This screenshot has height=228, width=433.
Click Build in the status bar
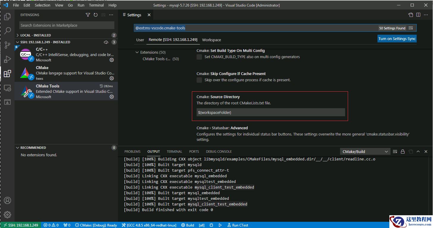[188, 225]
